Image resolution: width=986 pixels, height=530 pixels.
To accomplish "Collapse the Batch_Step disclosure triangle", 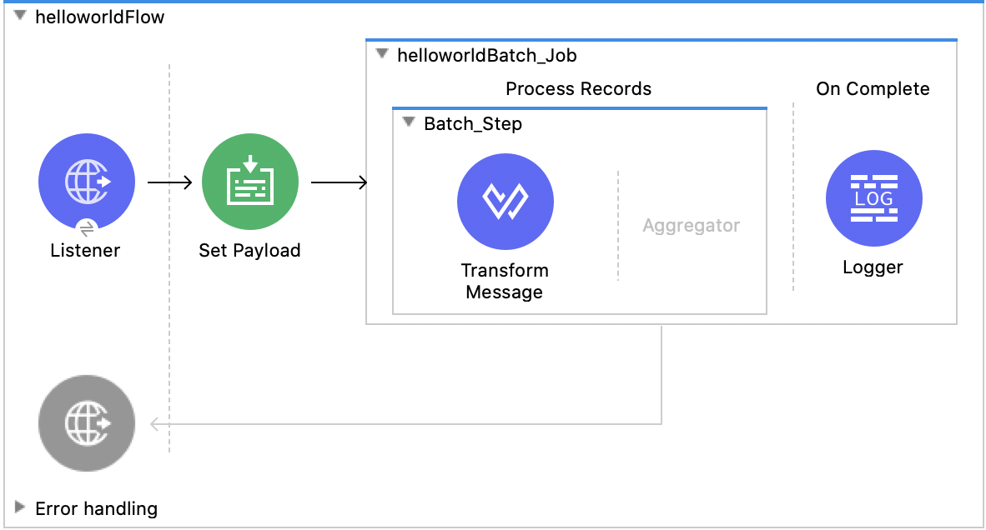I will click(409, 123).
